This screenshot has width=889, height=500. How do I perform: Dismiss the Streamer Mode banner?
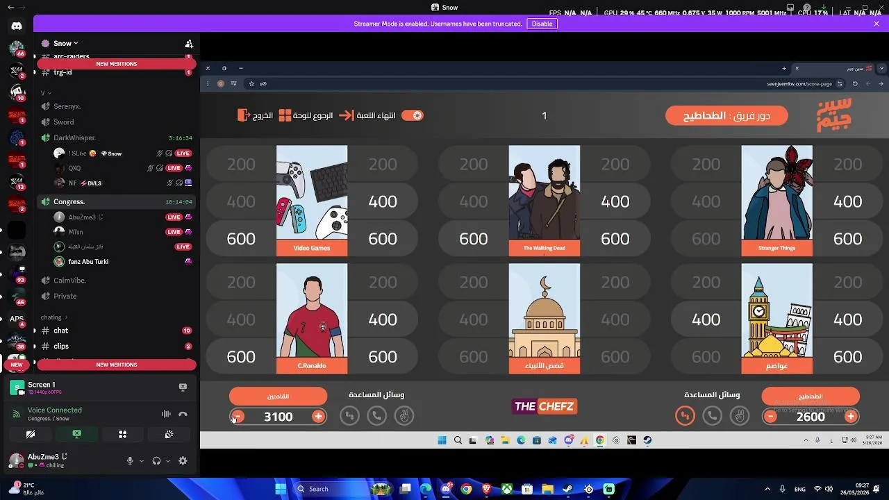coord(876,24)
